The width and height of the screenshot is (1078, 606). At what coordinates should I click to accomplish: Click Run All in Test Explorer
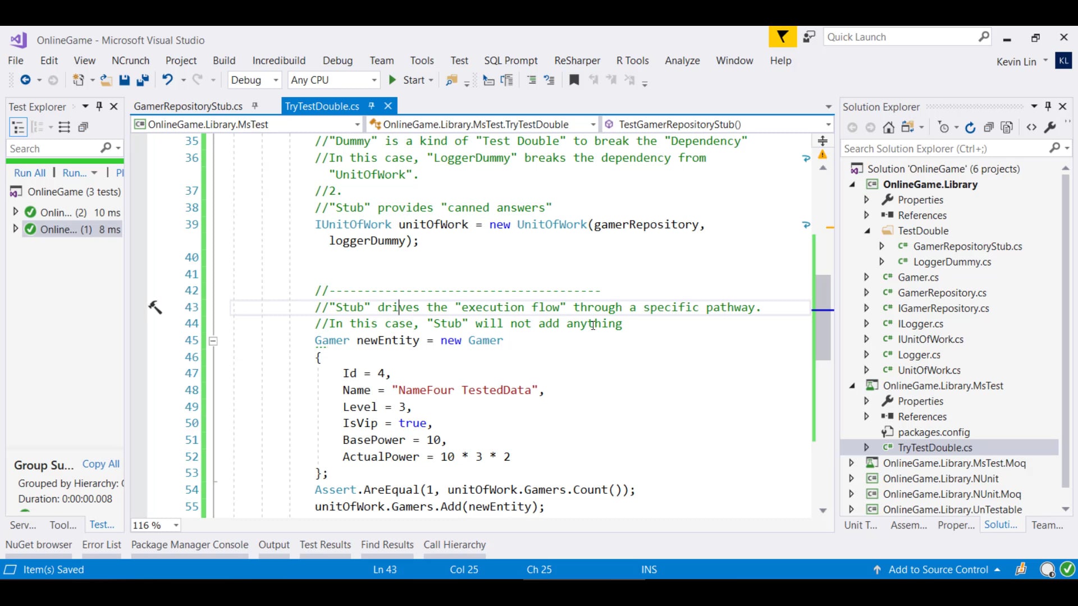coord(30,173)
